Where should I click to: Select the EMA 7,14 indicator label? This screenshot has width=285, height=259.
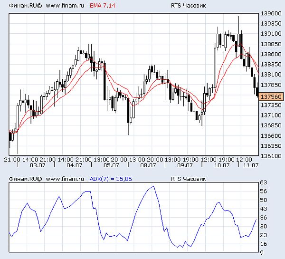(103, 6)
